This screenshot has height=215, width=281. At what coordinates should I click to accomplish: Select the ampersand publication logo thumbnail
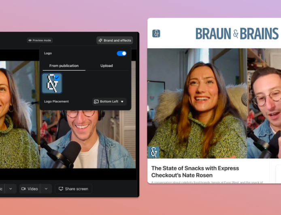pyautogui.click(x=52, y=83)
